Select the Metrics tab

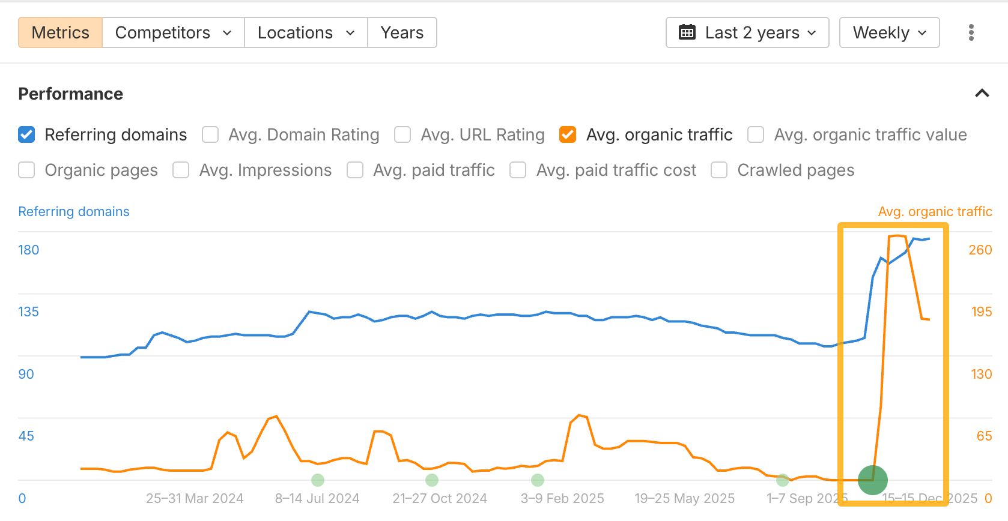[x=60, y=32]
